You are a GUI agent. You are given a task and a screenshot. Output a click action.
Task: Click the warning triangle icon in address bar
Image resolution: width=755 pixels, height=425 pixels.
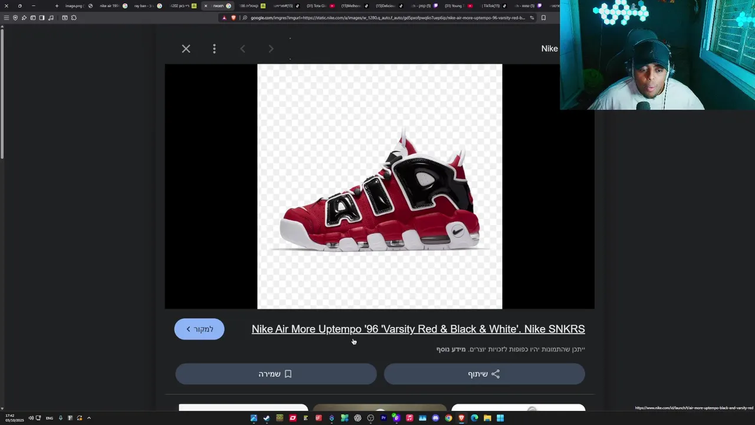(x=224, y=18)
